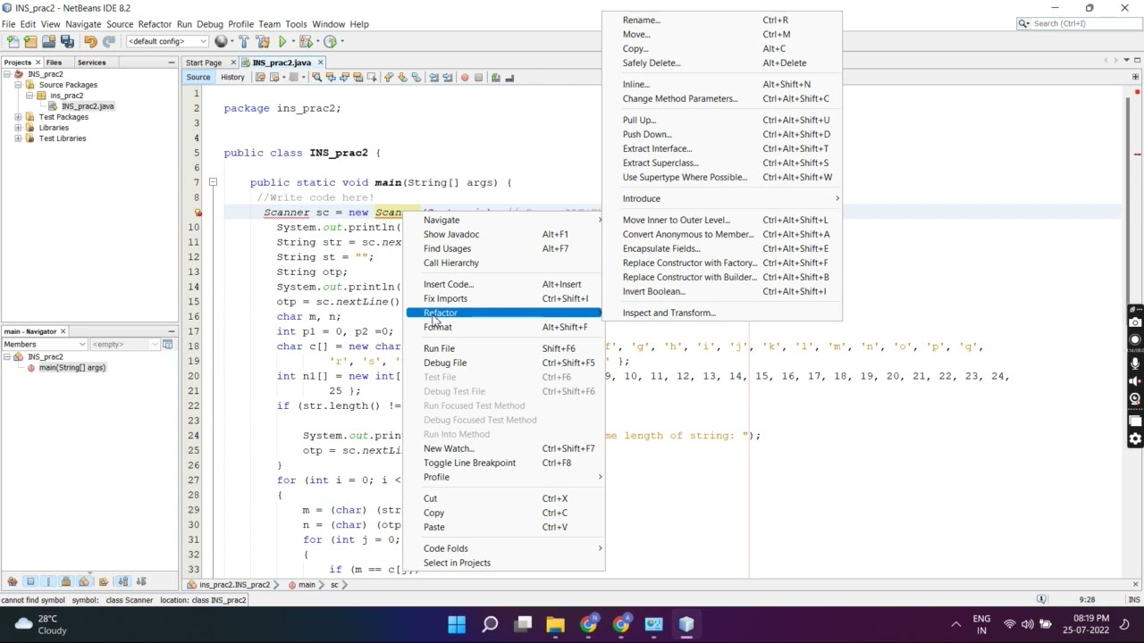1144x643 pixels.
Task: Close the INS_prac2.java editor tab
Action: (321, 63)
